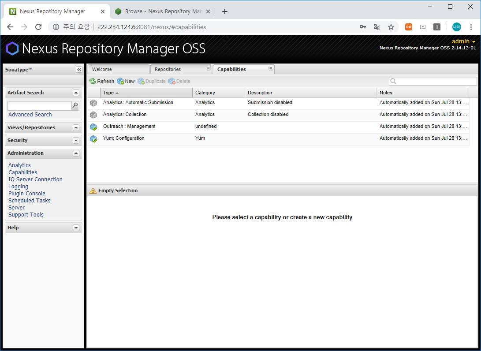Select the 'undefined' category cell
The width and height of the screenshot is (481, 351).
click(x=219, y=127)
